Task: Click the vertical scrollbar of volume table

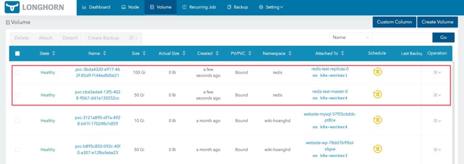Action: click(453, 112)
